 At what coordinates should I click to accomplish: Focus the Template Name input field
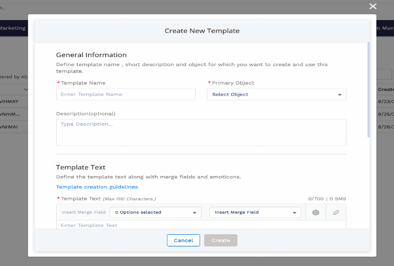pyautogui.click(x=126, y=94)
